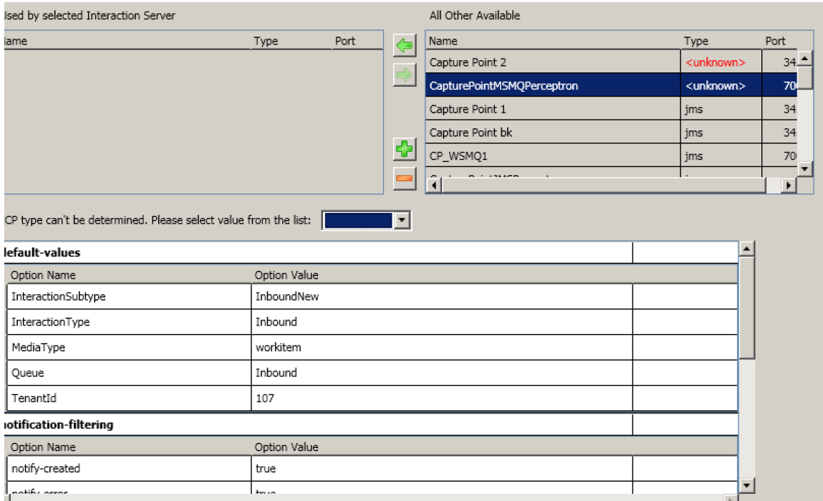Select Capture Point 1 entry
The image size is (823, 501).
552,109
